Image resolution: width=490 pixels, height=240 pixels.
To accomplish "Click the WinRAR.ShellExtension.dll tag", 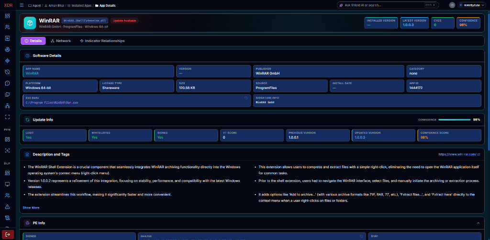I will click(x=85, y=21).
